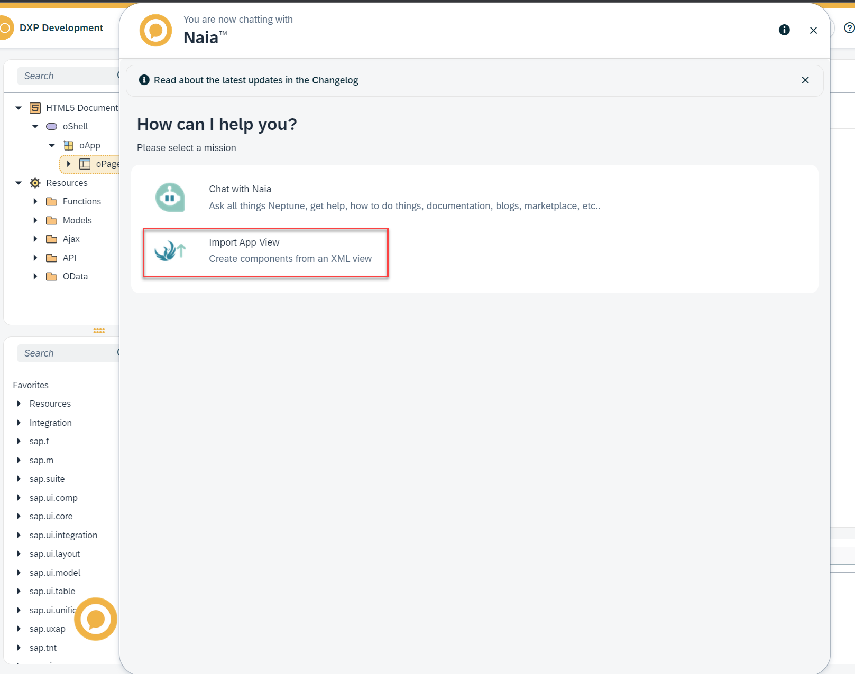Click the oShell shell icon
Image resolution: width=855 pixels, height=674 pixels.
52,126
